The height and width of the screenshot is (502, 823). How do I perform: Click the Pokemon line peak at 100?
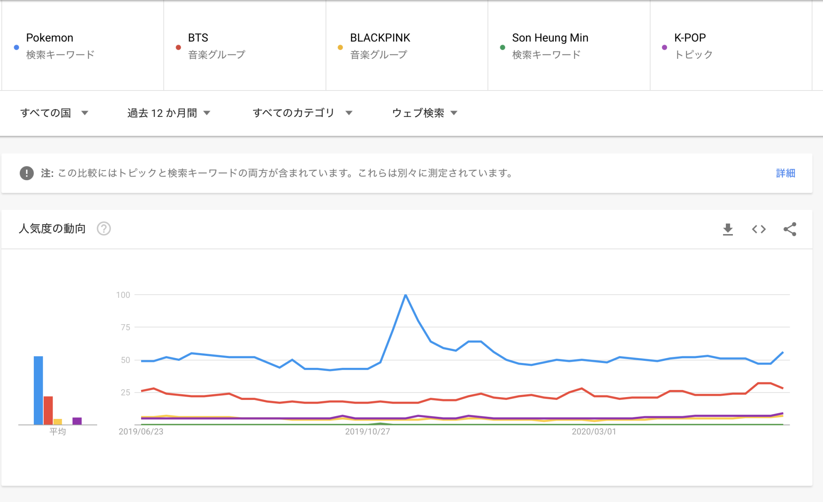pyautogui.click(x=406, y=295)
